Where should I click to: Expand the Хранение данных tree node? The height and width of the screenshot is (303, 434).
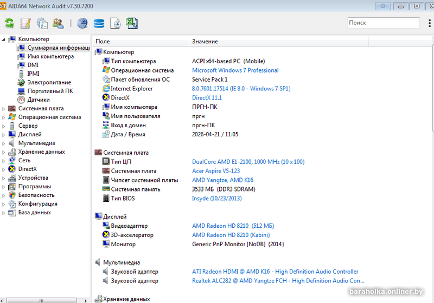point(3,152)
